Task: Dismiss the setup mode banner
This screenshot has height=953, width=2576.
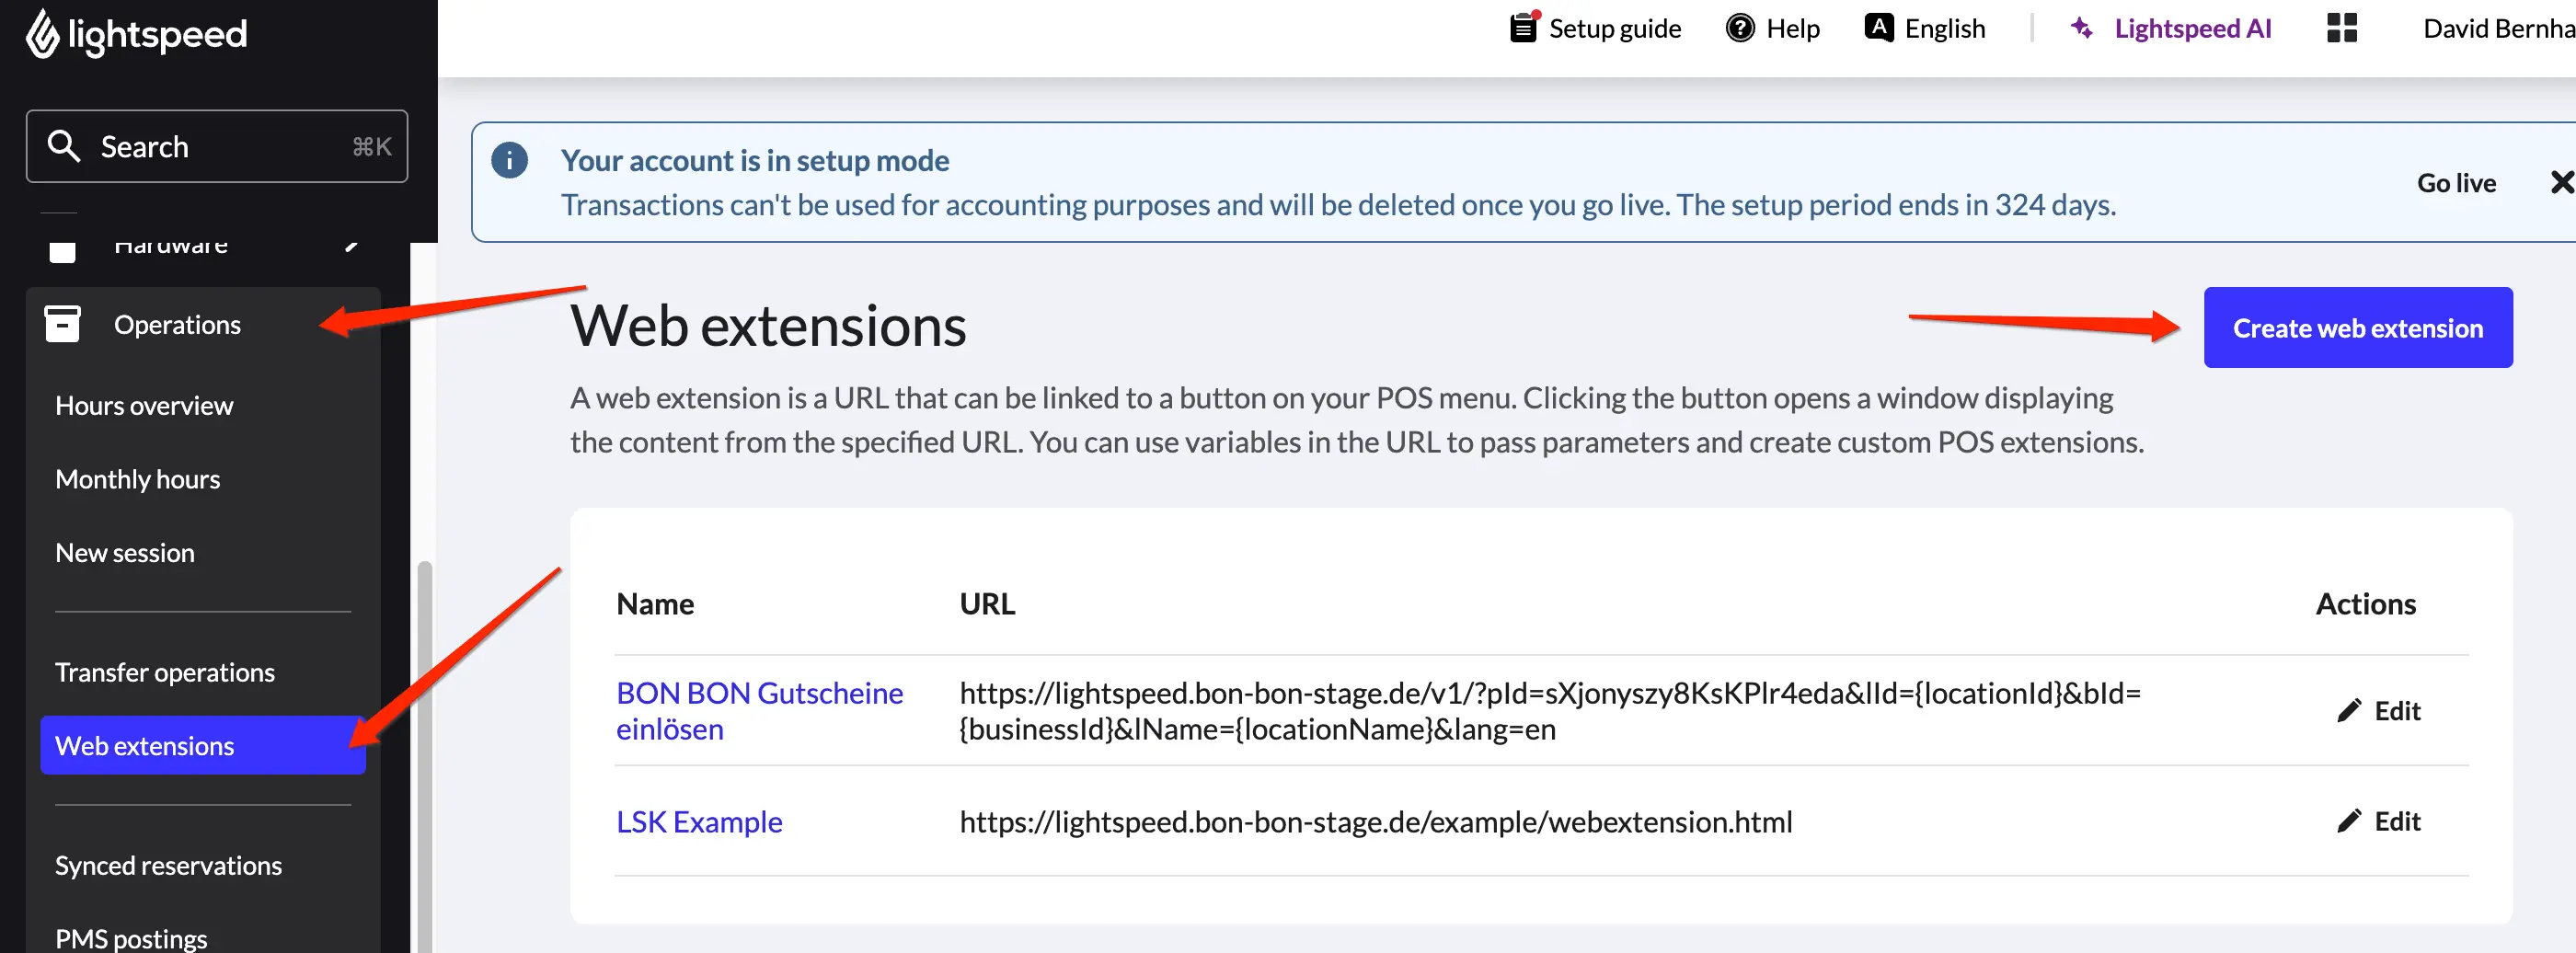Action: coord(2562,182)
